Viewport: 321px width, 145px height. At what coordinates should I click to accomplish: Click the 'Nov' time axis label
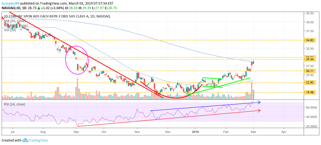137,132
